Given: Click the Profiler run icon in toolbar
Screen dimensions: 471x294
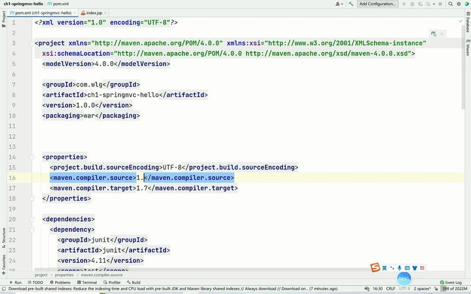Looking at the screenshot, I should tap(428, 4).
